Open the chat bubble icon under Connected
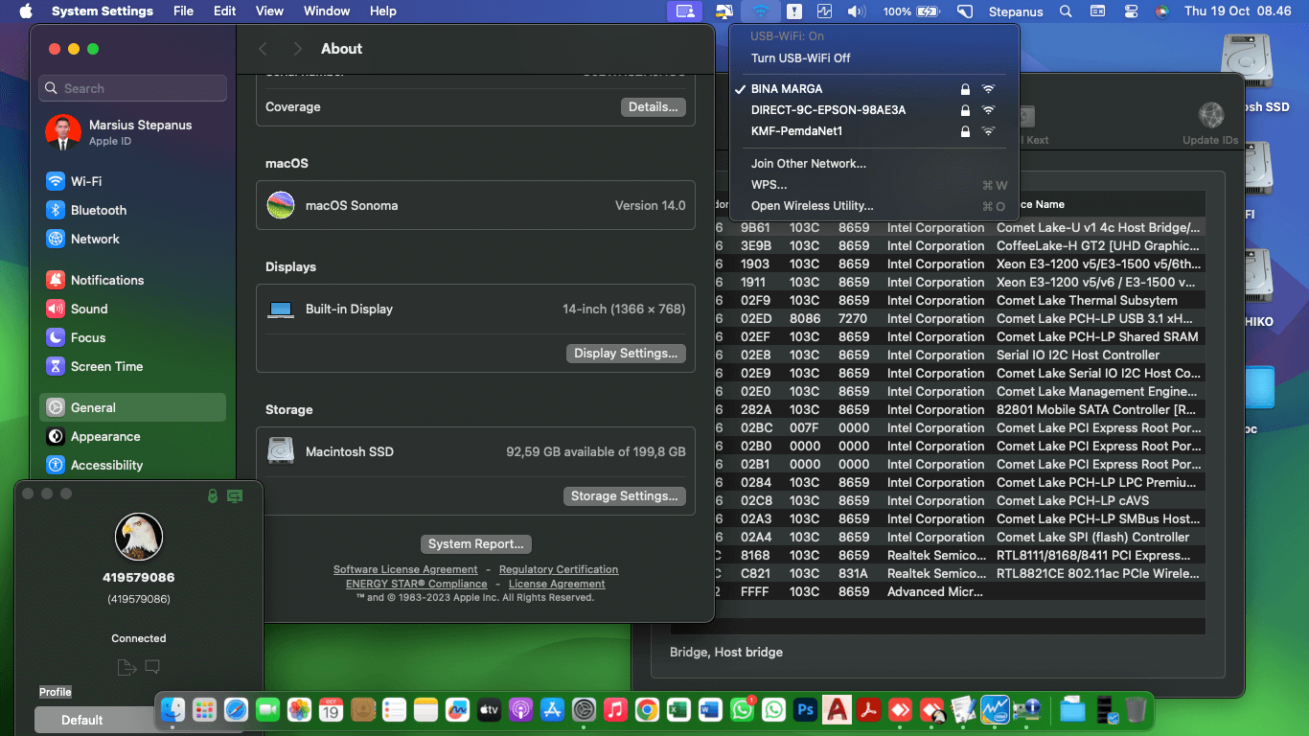This screenshot has width=1309, height=736. point(152,667)
